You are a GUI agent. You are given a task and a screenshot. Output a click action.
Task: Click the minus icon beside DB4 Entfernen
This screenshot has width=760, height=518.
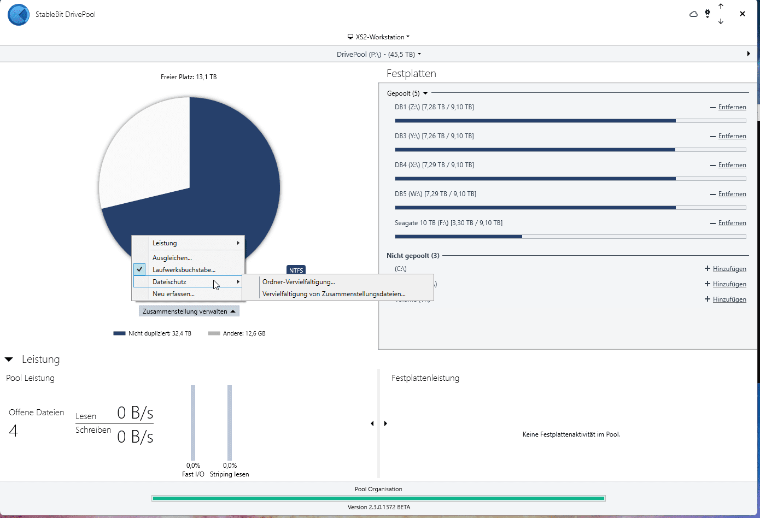pos(713,166)
